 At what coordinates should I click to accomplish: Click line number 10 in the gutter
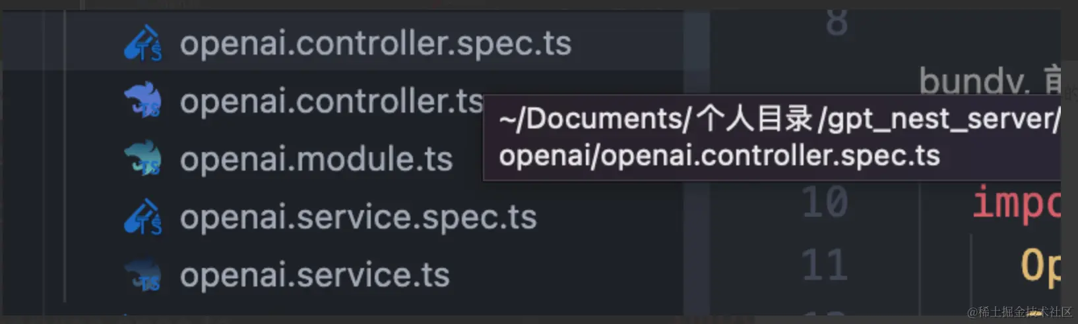(825, 202)
